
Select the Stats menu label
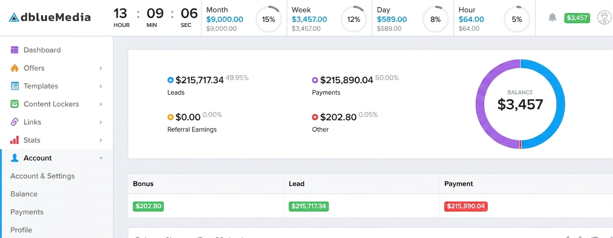[x=32, y=140]
